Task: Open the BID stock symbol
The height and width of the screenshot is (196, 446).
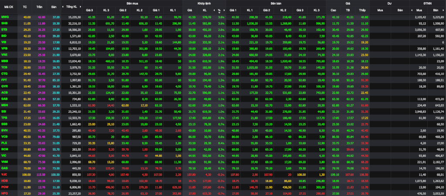Action: 4,36
